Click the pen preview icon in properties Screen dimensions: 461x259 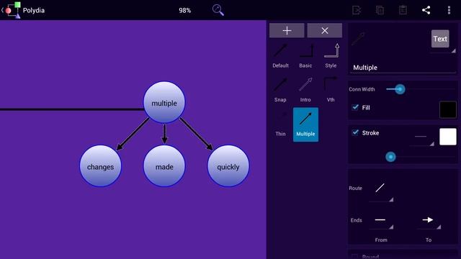pos(358,39)
